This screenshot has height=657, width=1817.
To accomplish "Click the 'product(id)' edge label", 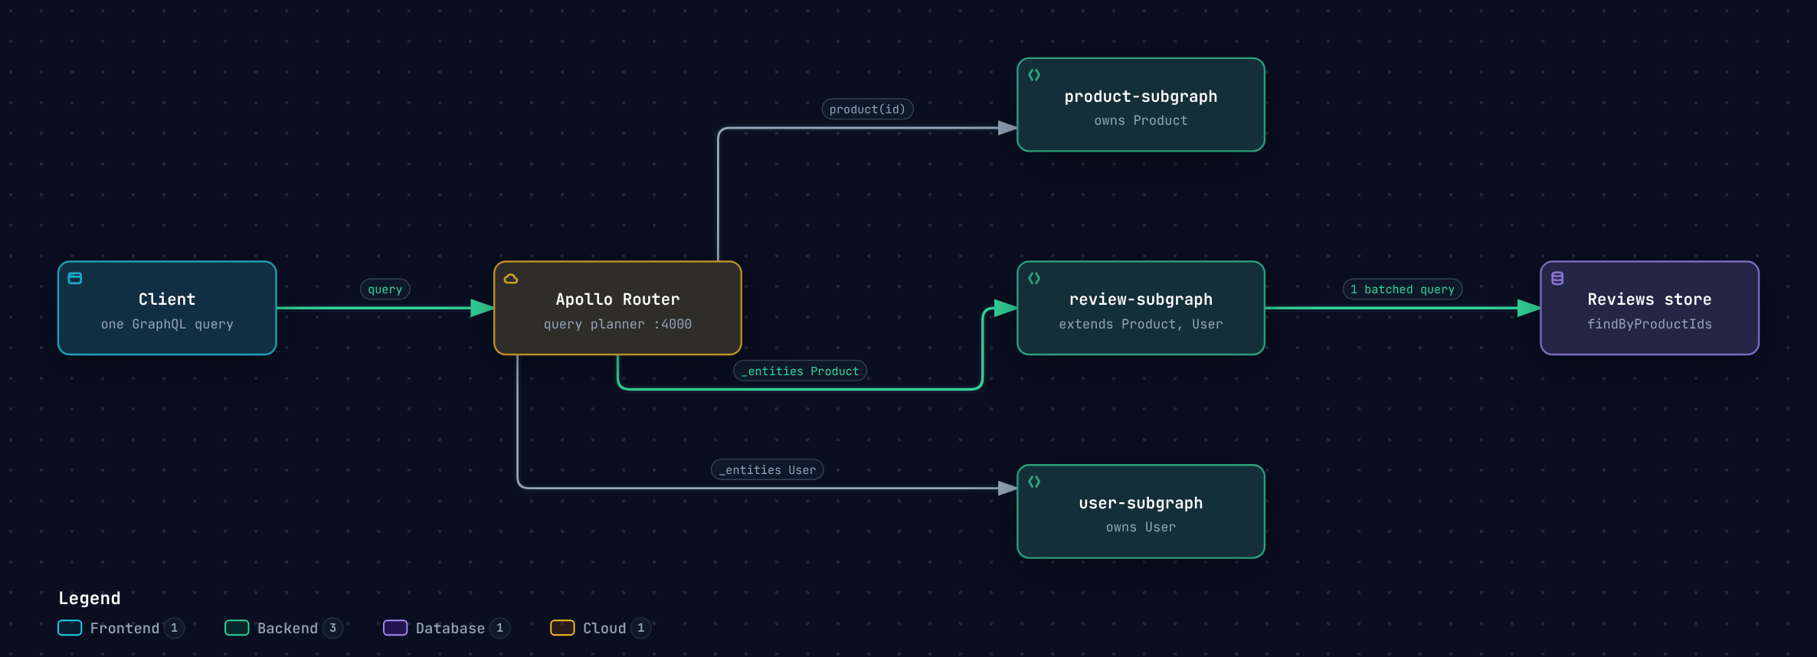I will pos(867,109).
